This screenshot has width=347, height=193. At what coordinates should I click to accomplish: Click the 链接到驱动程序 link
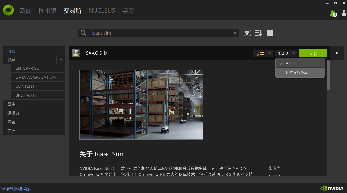[x=16, y=189]
